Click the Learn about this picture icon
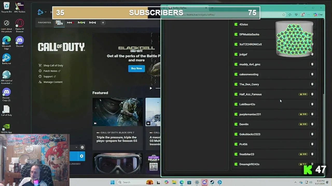332x186 pixels. (x=6, y=26)
